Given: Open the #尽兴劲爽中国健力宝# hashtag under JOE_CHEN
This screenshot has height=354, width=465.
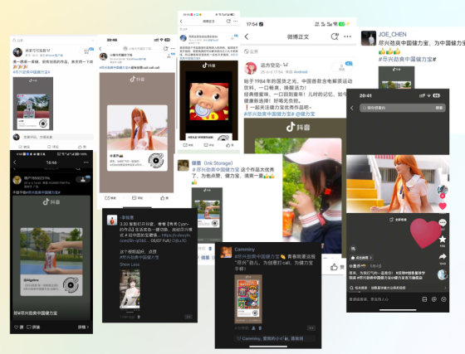Looking at the screenshot, I should 407,59.
